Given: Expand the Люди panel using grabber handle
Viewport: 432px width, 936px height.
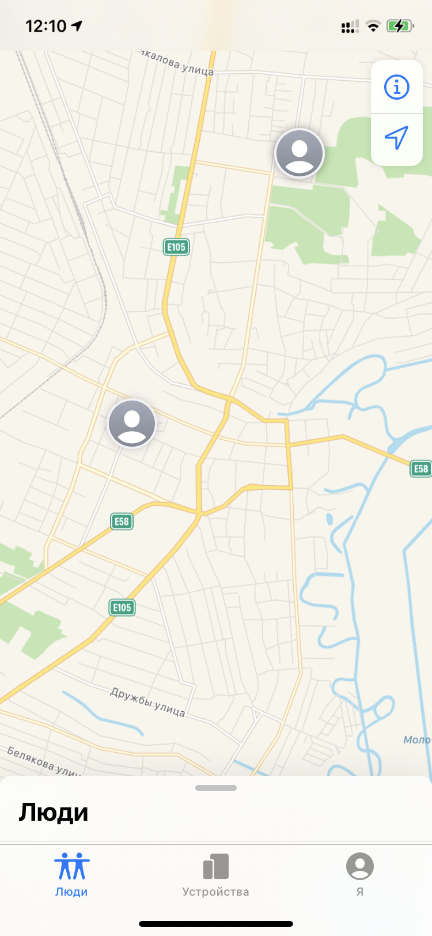Looking at the screenshot, I should click(x=216, y=788).
